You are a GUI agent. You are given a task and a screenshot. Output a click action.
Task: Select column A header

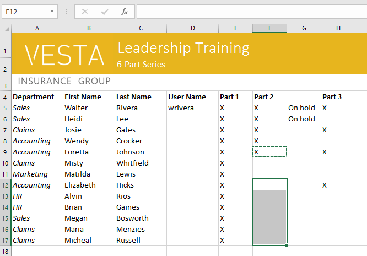point(37,28)
